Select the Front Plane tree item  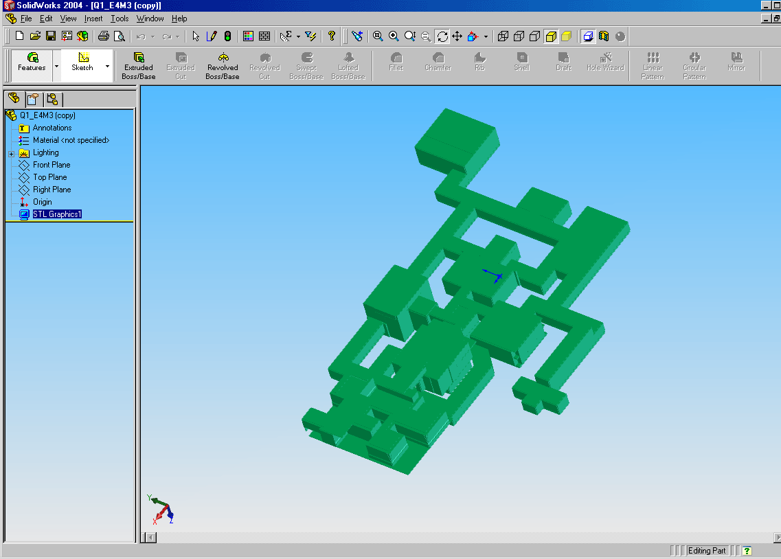pyautogui.click(x=52, y=165)
